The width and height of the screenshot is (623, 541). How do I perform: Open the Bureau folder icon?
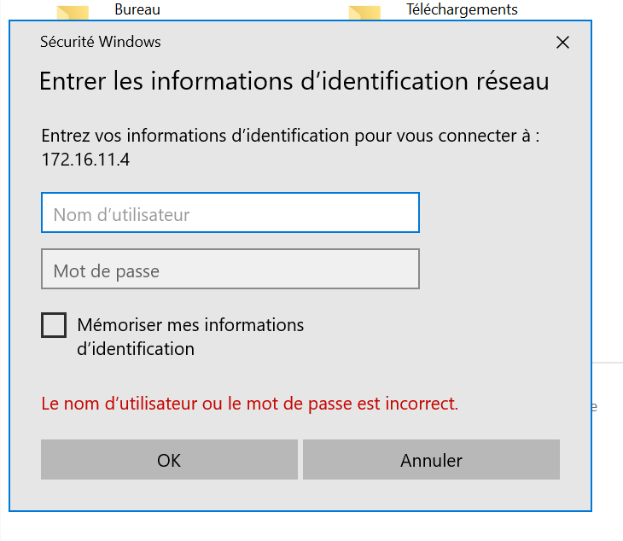73,13
